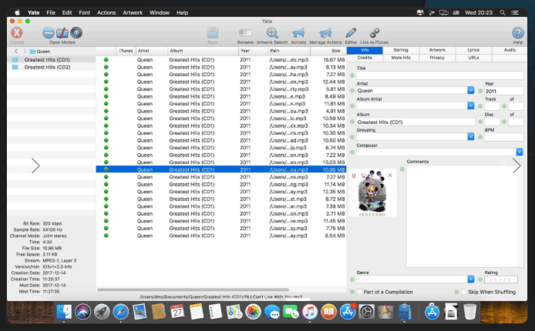Click the Save floppy disk icon
535x331 pixels.
pos(212,33)
